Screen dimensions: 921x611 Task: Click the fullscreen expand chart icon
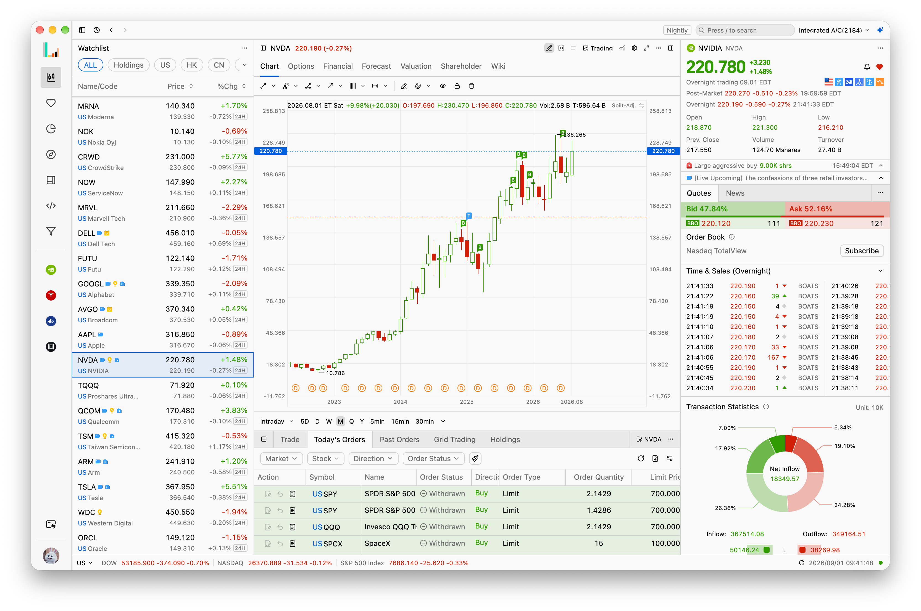click(646, 48)
